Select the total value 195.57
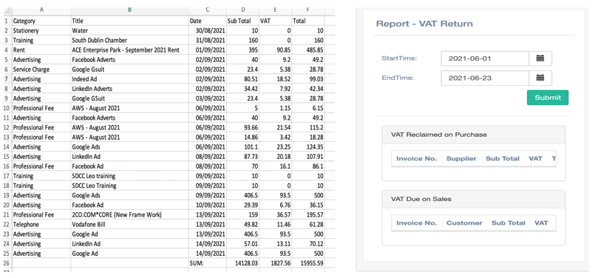Image resolution: width=595 pixels, height=278 pixels. (x=307, y=214)
